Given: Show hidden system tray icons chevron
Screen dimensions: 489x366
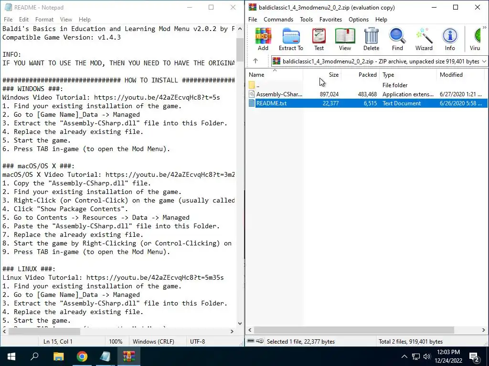Looking at the screenshot, I should pos(404,356).
